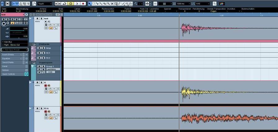Image resolution: width=278 pixels, height=132 pixels.
Task: Collapse the Gruppenspuren folder
Action: (34, 62)
